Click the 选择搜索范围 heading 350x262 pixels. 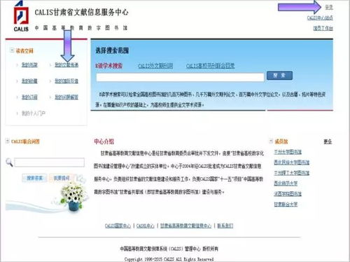[112, 50]
